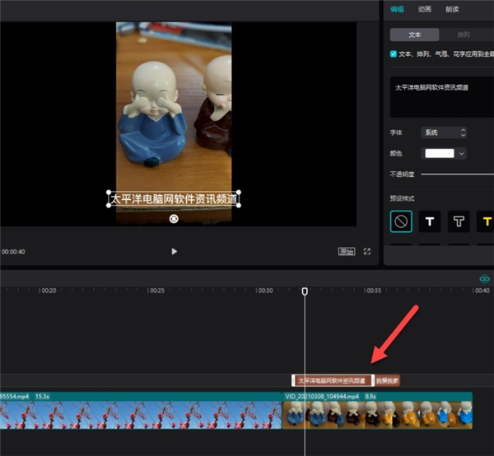Open the 字体 font dropdown

(445, 132)
